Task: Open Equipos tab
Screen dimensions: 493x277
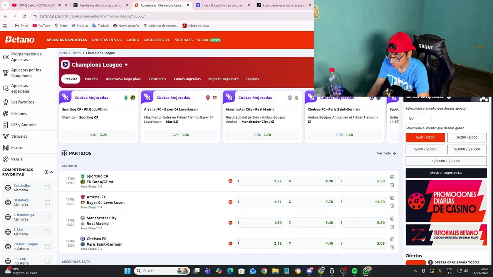Action: point(253,79)
